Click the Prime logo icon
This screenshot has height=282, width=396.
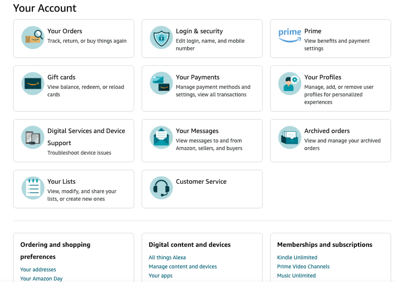click(290, 35)
